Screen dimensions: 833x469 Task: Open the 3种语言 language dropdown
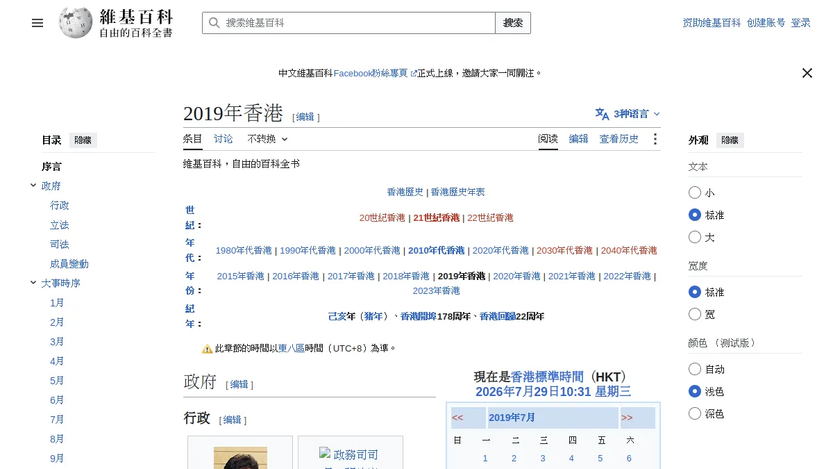[628, 114]
